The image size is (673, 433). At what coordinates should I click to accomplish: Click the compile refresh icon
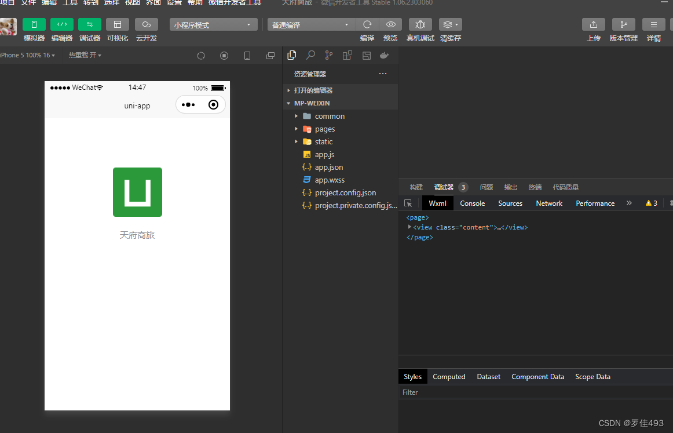(367, 24)
